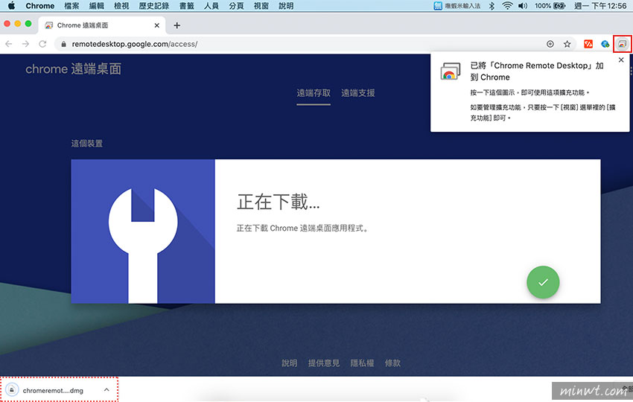Click the dmg file icon in download bar
This screenshot has width=633, height=402.
(x=12, y=390)
